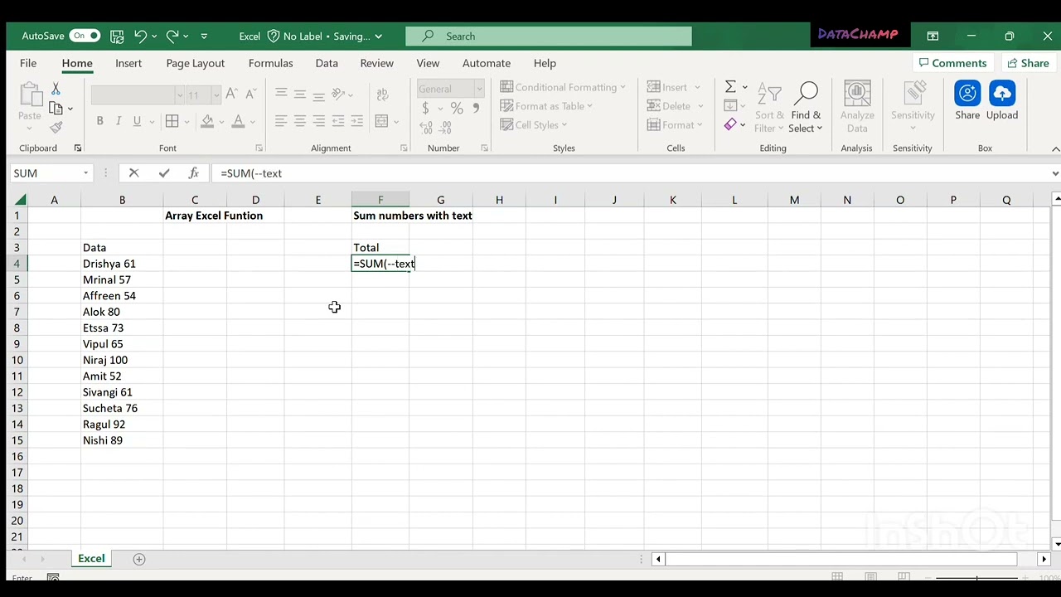Open the General number format dropdown
The image size is (1061, 597).
pyautogui.click(x=478, y=89)
